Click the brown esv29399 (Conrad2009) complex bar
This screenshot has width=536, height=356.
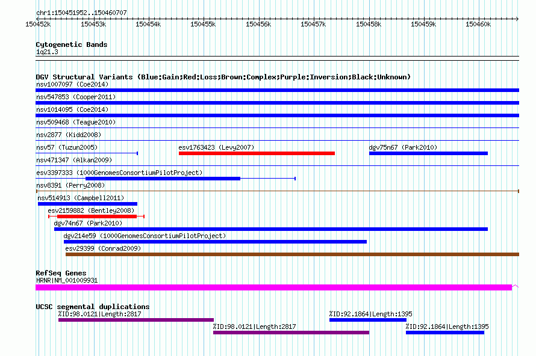point(292,254)
